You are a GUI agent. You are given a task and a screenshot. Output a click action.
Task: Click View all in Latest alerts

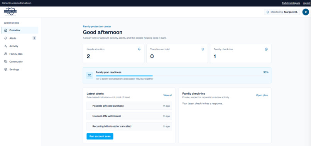(167, 95)
